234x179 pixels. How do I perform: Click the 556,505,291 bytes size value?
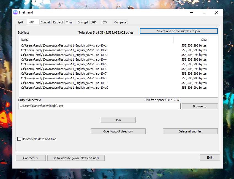click(x=194, y=88)
